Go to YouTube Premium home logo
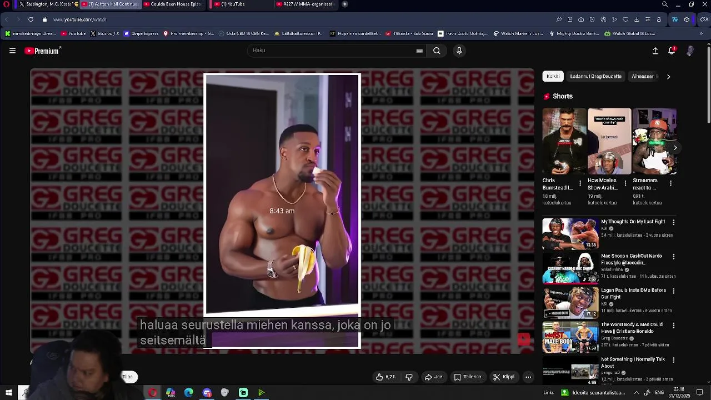711x400 pixels. pos(42,51)
